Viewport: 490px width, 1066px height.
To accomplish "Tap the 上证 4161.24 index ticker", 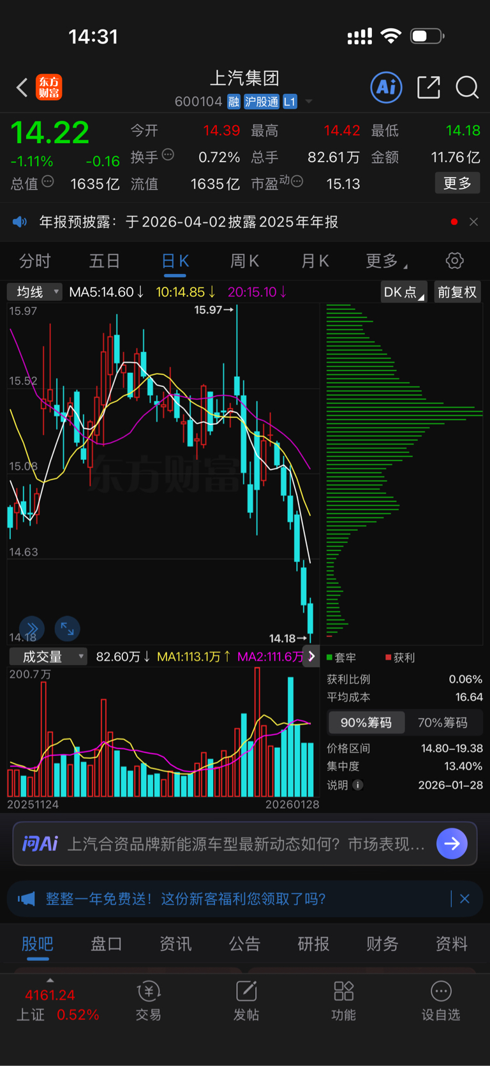I will click(x=57, y=1005).
